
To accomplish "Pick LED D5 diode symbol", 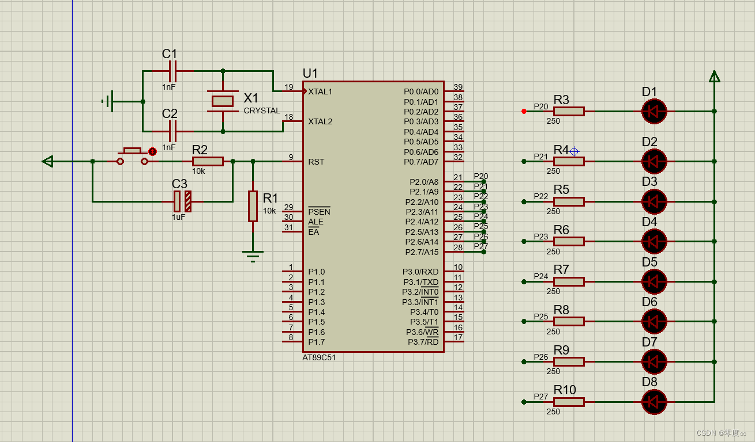I will [x=654, y=281].
